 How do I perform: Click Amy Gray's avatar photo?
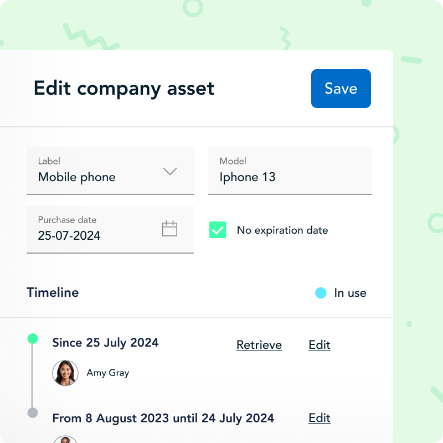tap(65, 373)
